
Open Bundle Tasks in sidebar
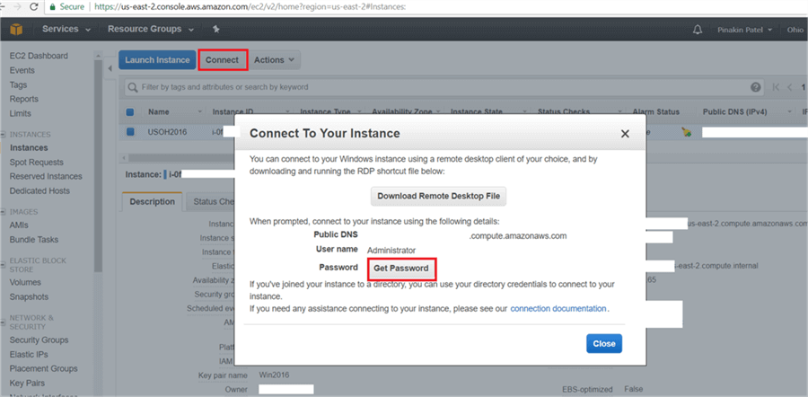34,240
